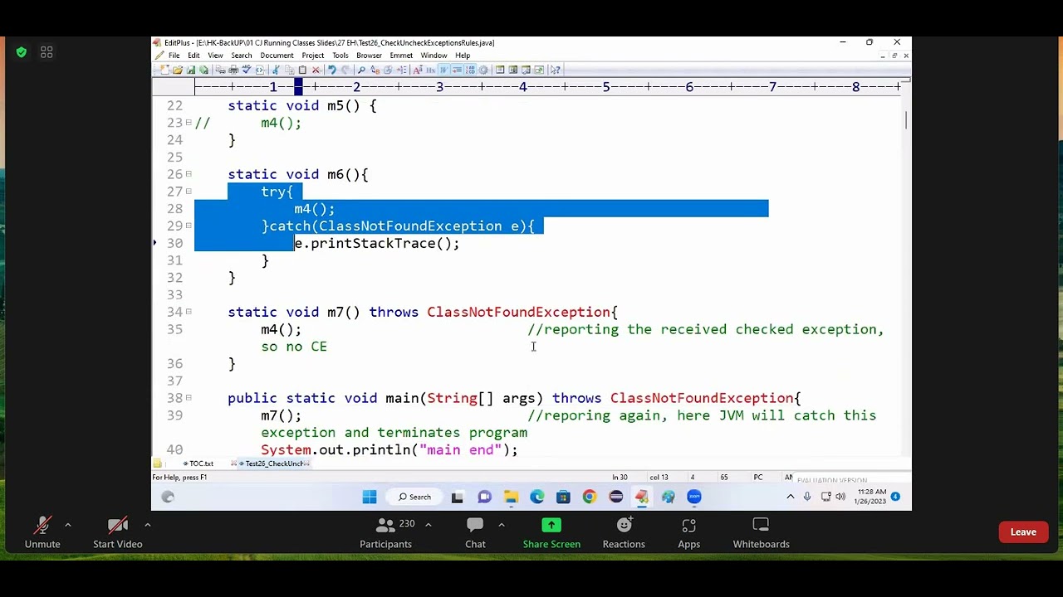
Task: Click the red Leave meeting button
Action: pos(1023,532)
